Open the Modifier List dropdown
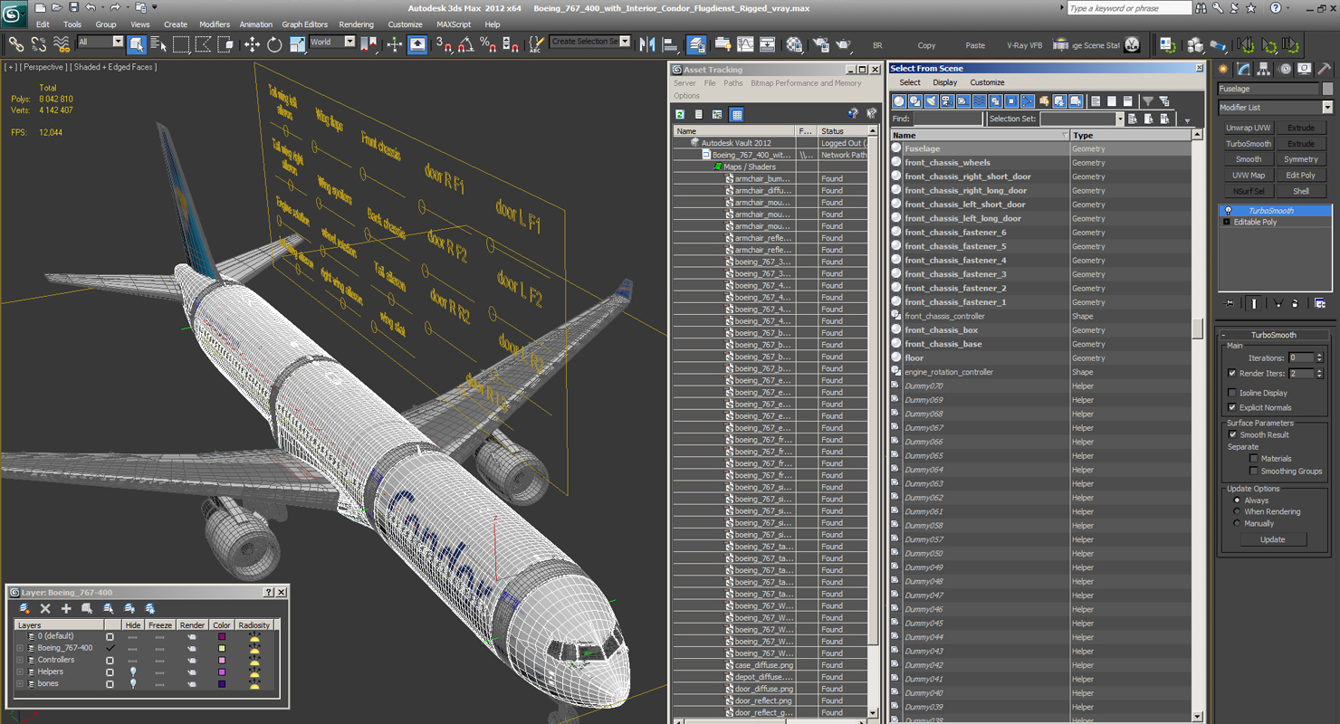The height and width of the screenshot is (724, 1340). point(1327,107)
